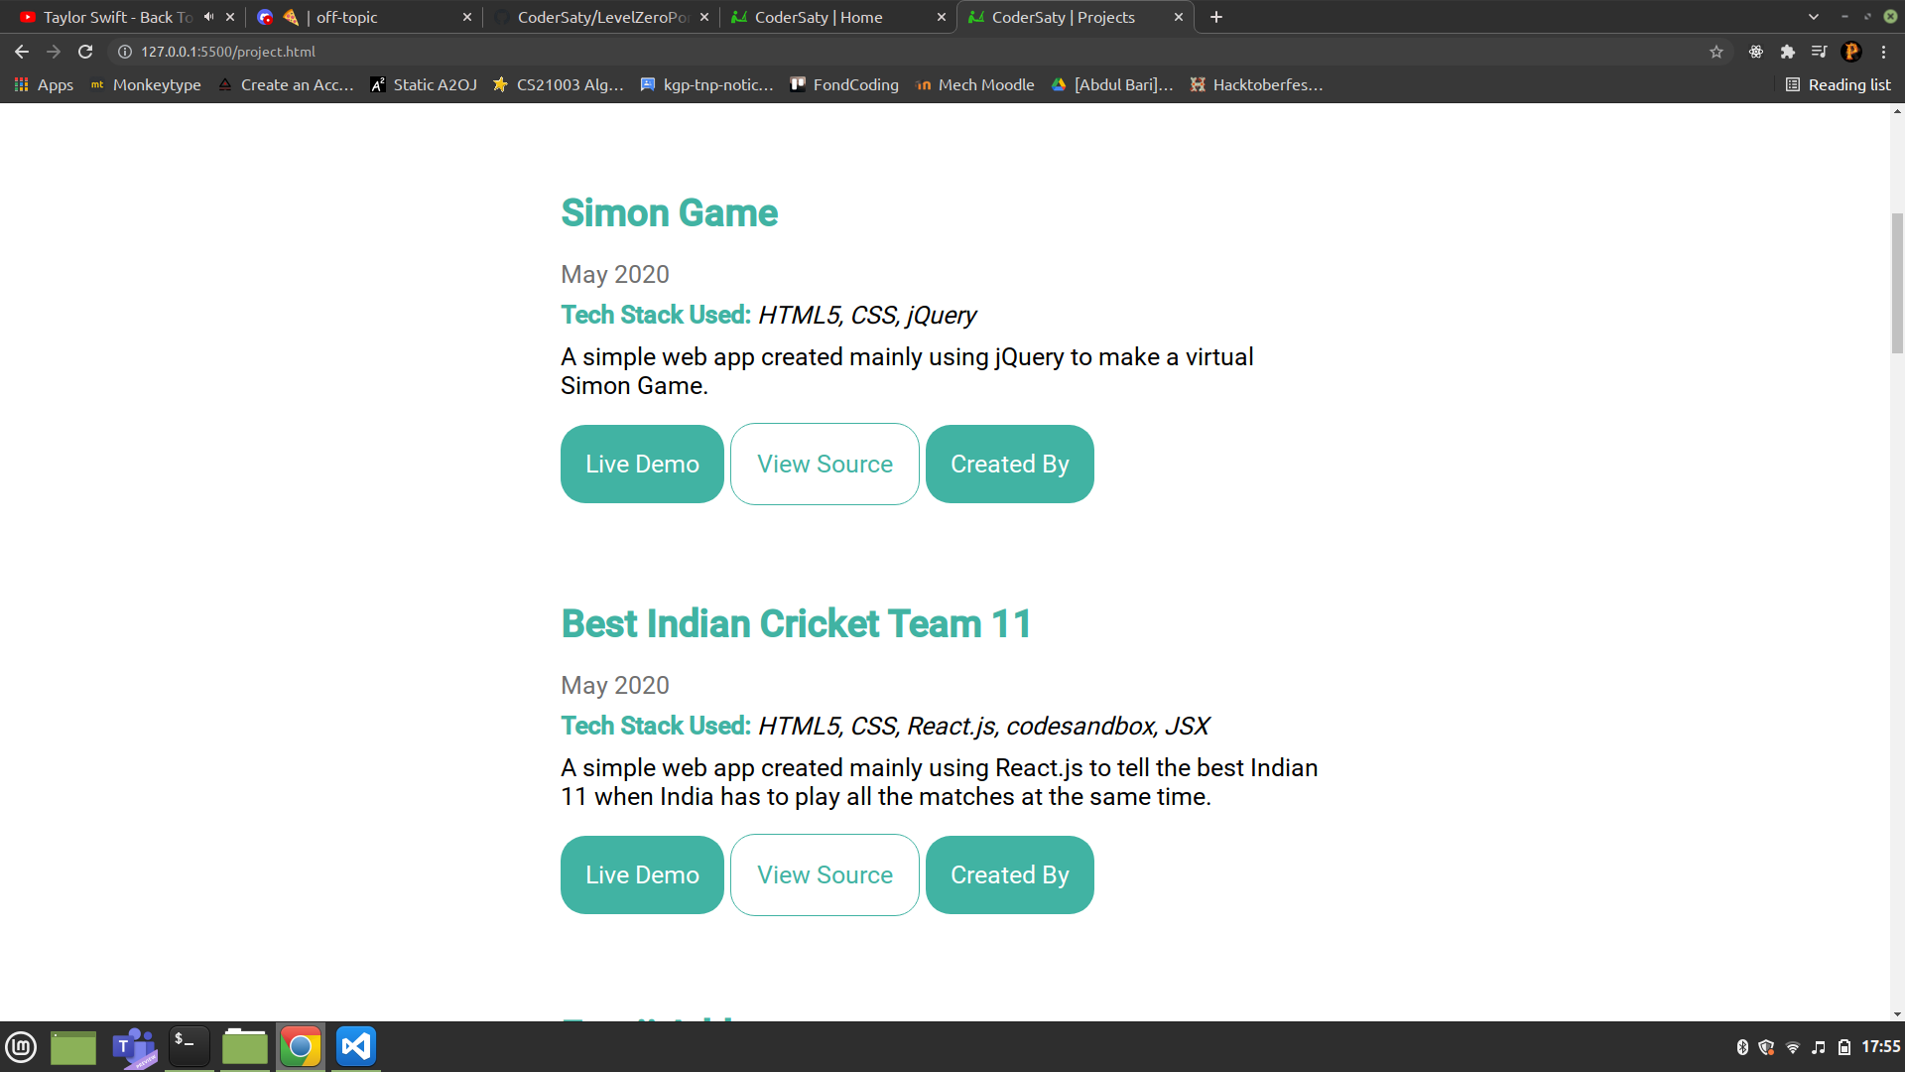Viewport: 1905px width, 1072px height.
Task: Open Microsoft Teams from the taskbar
Action: click(134, 1046)
